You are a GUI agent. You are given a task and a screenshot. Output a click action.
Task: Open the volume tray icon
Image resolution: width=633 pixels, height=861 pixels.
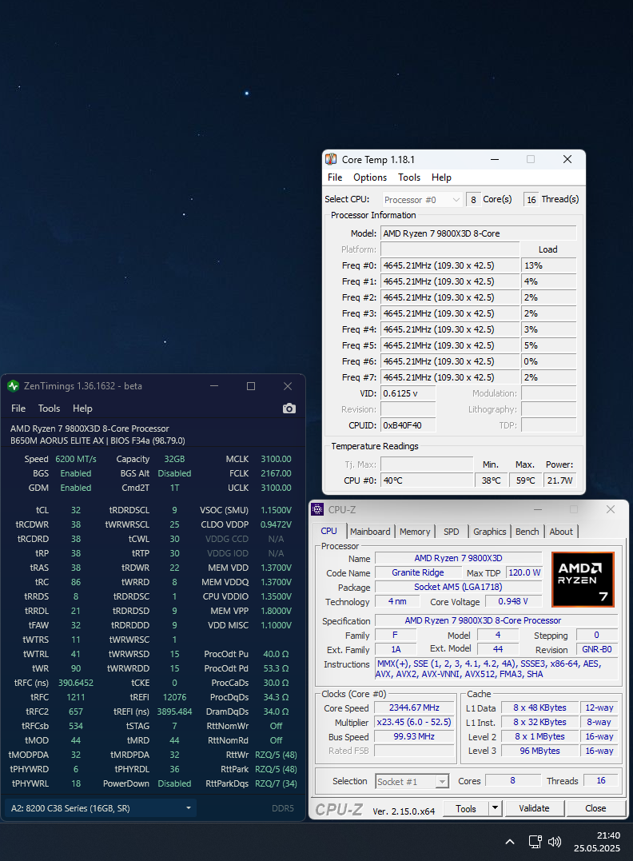555,841
